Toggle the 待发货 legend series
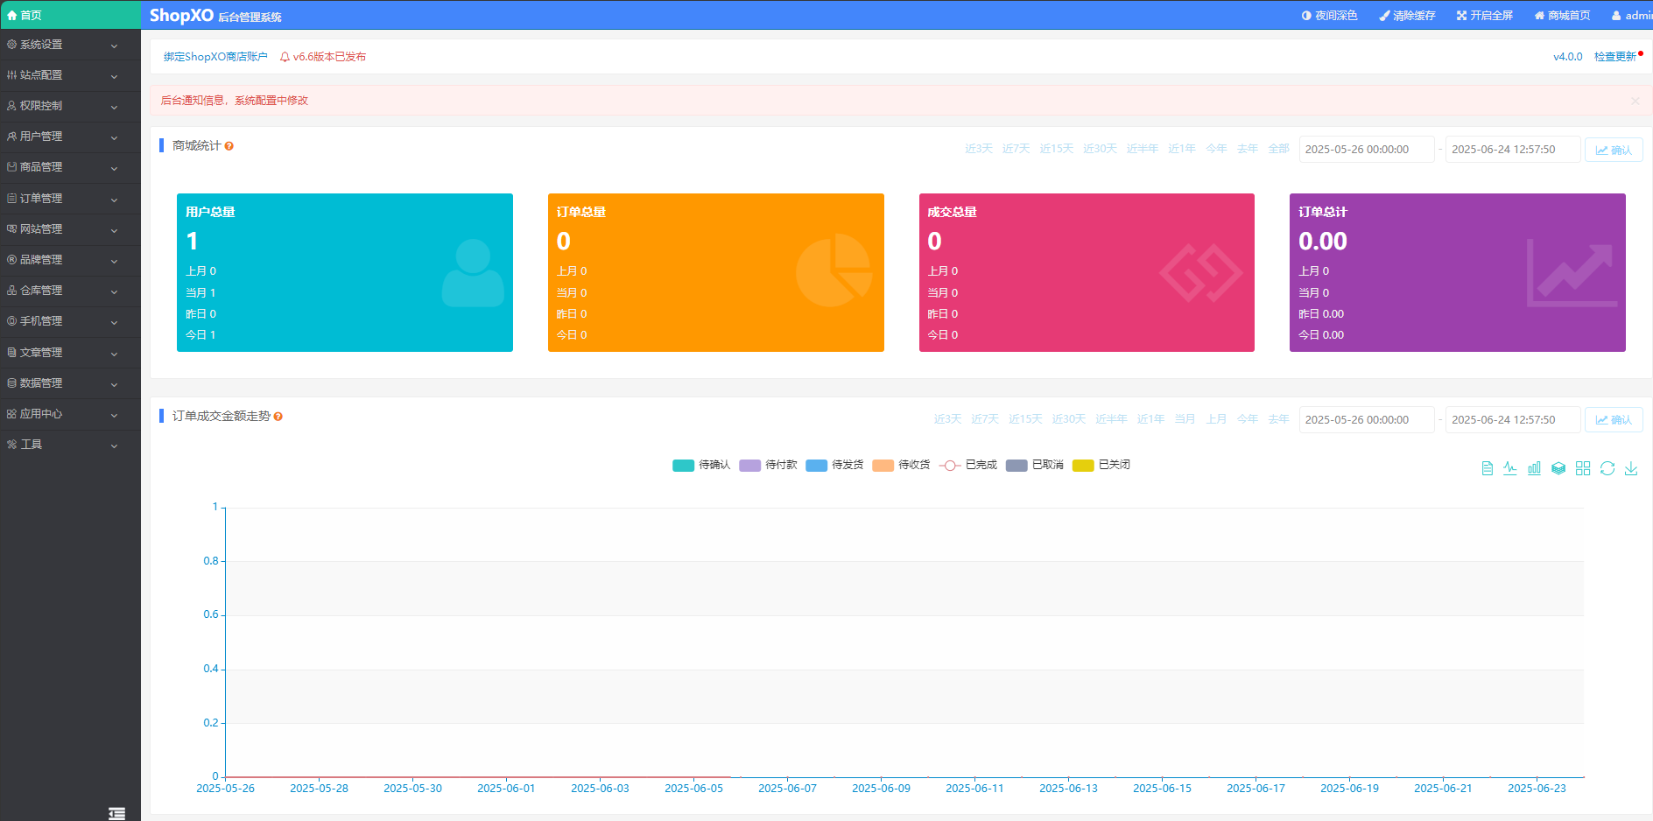The image size is (1653, 821). [x=834, y=465]
